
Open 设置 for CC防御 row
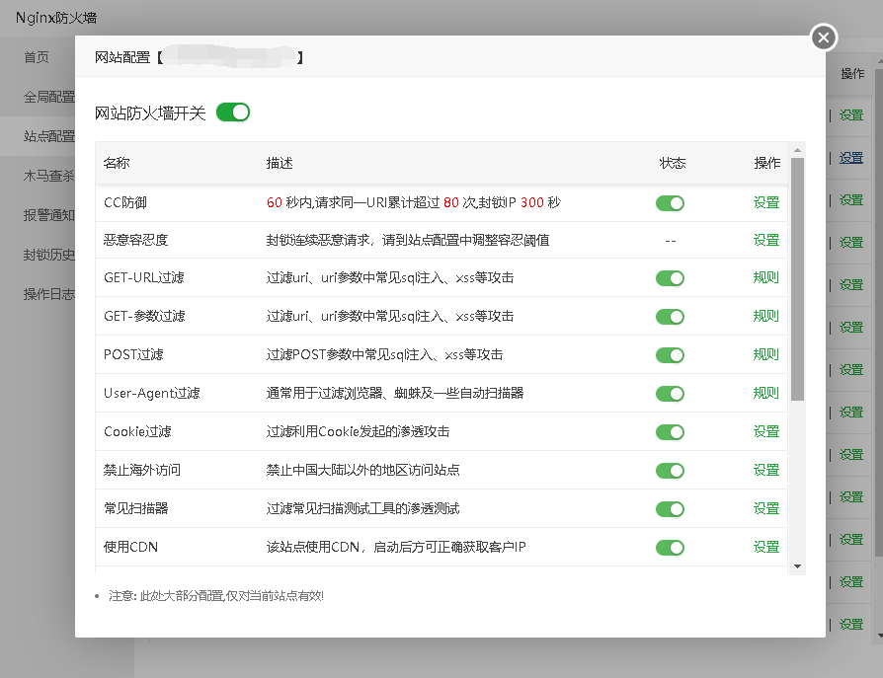click(766, 202)
